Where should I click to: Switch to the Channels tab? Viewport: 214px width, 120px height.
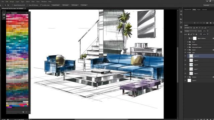click(204, 10)
